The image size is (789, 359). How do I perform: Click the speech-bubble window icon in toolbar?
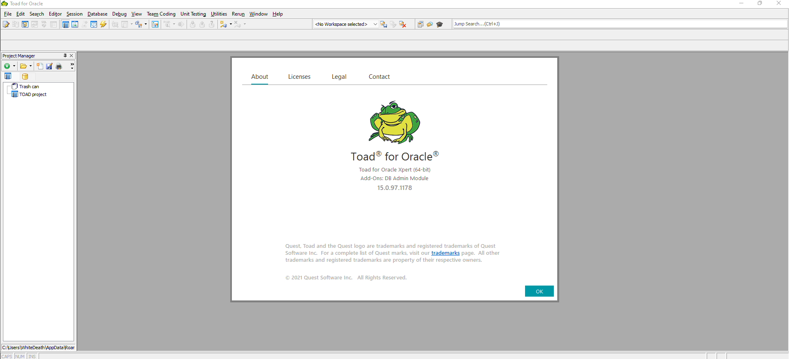pos(94,24)
